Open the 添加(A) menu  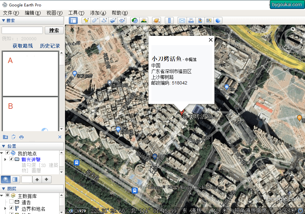pos(98,13)
